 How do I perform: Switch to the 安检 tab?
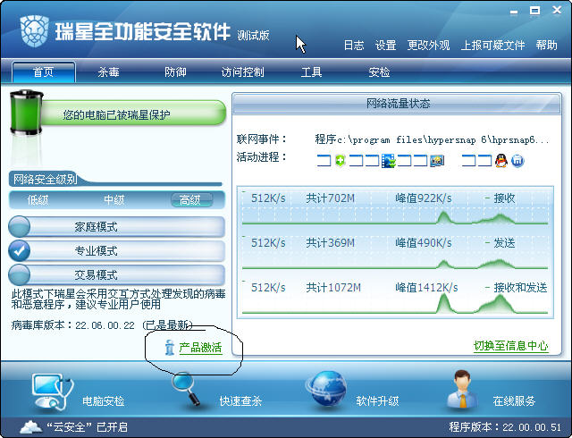coord(379,72)
